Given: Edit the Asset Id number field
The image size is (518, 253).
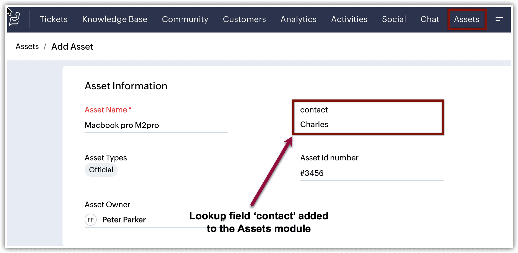Looking at the screenshot, I should [x=372, y=173].
